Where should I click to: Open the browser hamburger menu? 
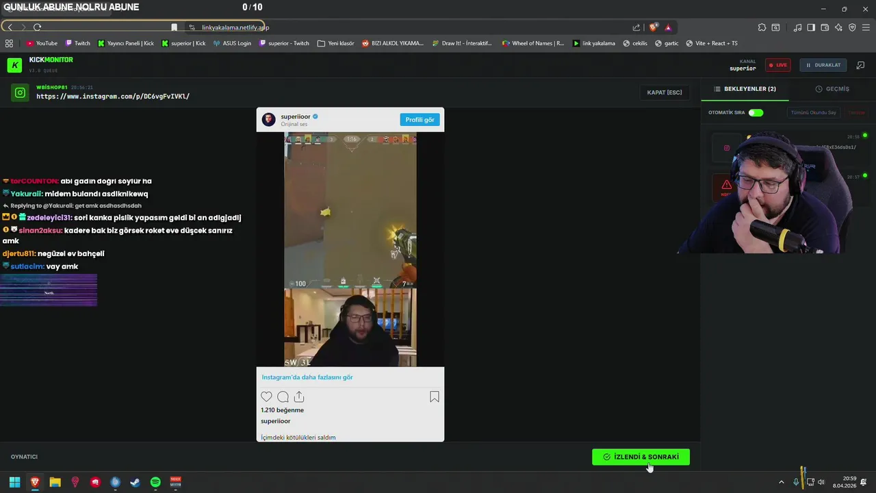[866, 27]
